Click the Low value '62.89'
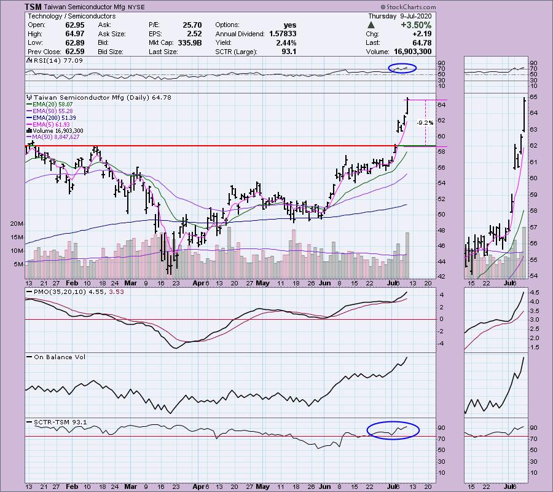 [x=74, y=42]
